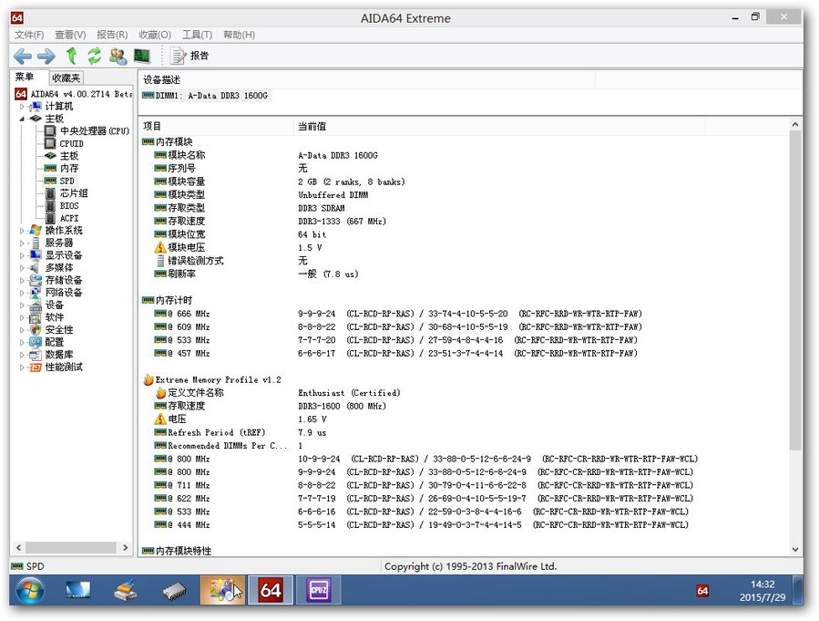Click the flame icon beside 定义文件名称
The width and height of the screenshot is (819, 621).
[160, 393]
